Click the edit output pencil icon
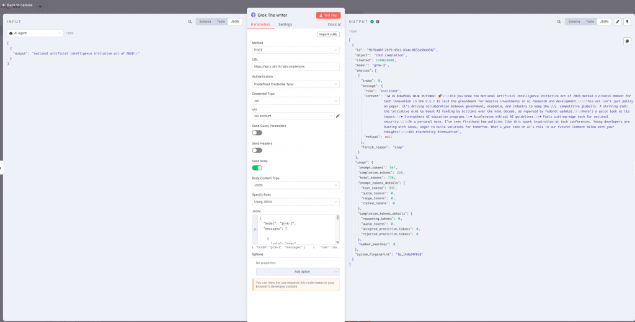The height and width of the screenshot is (322, 635). (x=618, y=22)
